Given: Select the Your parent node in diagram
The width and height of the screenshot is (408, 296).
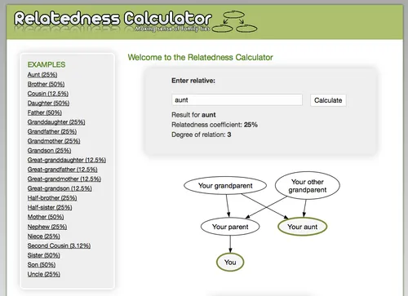Looking at the screenshot, I should 230,227.
